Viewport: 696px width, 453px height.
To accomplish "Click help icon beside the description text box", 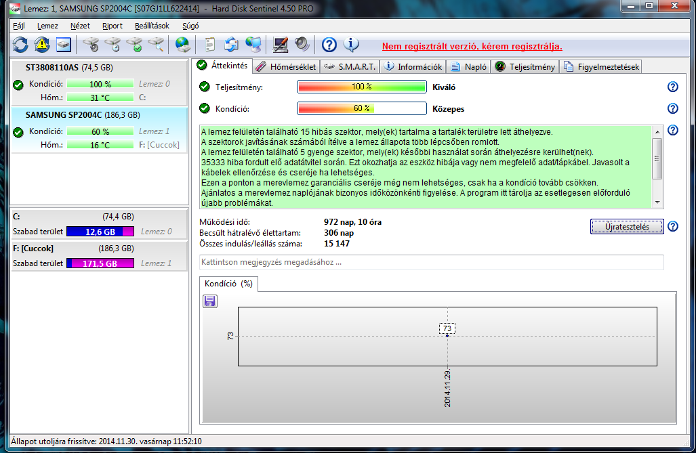I will click(673, 130).
